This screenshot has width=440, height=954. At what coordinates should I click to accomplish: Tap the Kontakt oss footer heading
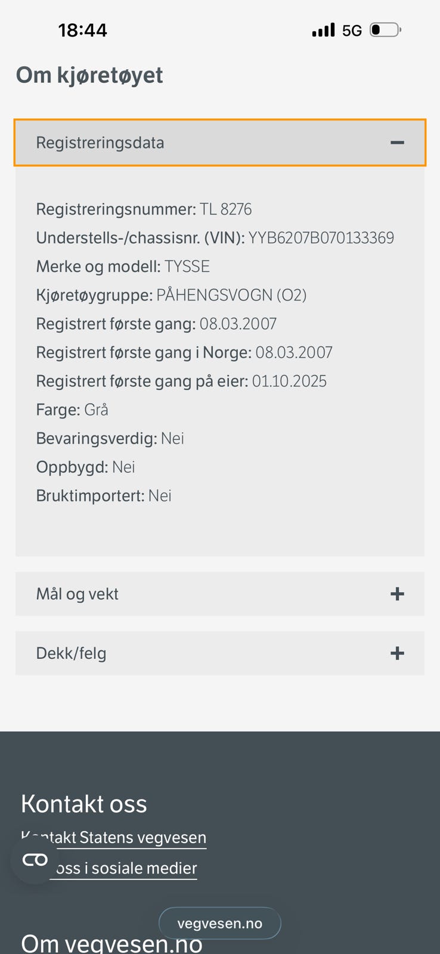tap(84, 804)
